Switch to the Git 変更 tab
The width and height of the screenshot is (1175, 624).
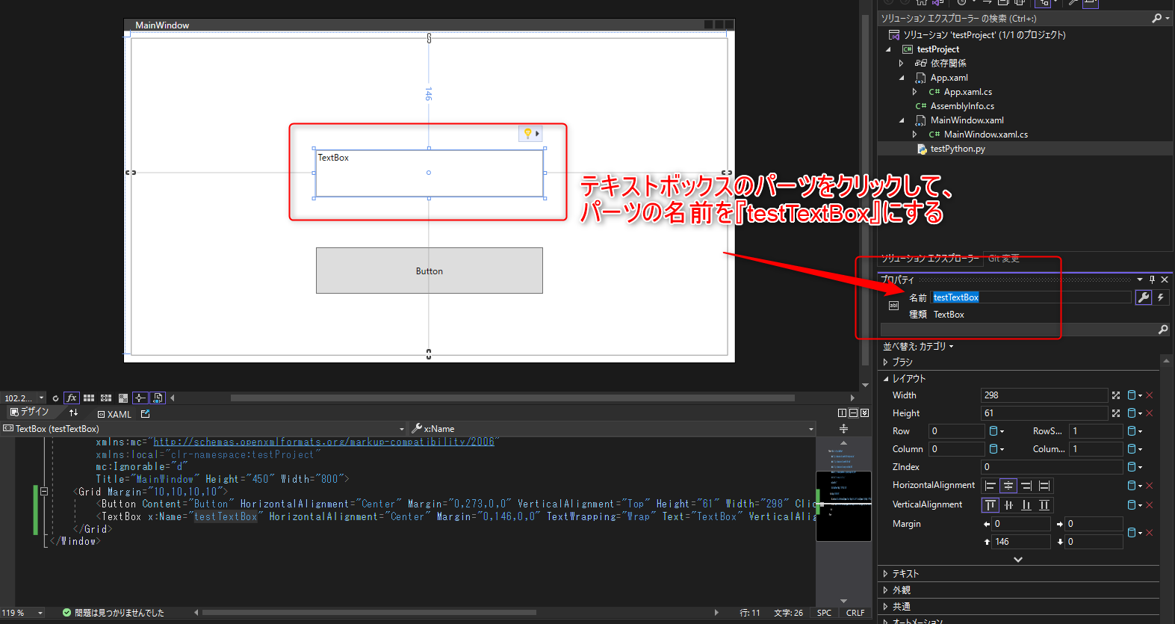[x=1003, y=259]
